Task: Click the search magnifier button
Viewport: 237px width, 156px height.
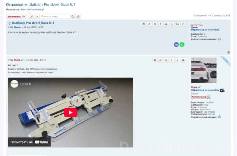Action: 73,17
